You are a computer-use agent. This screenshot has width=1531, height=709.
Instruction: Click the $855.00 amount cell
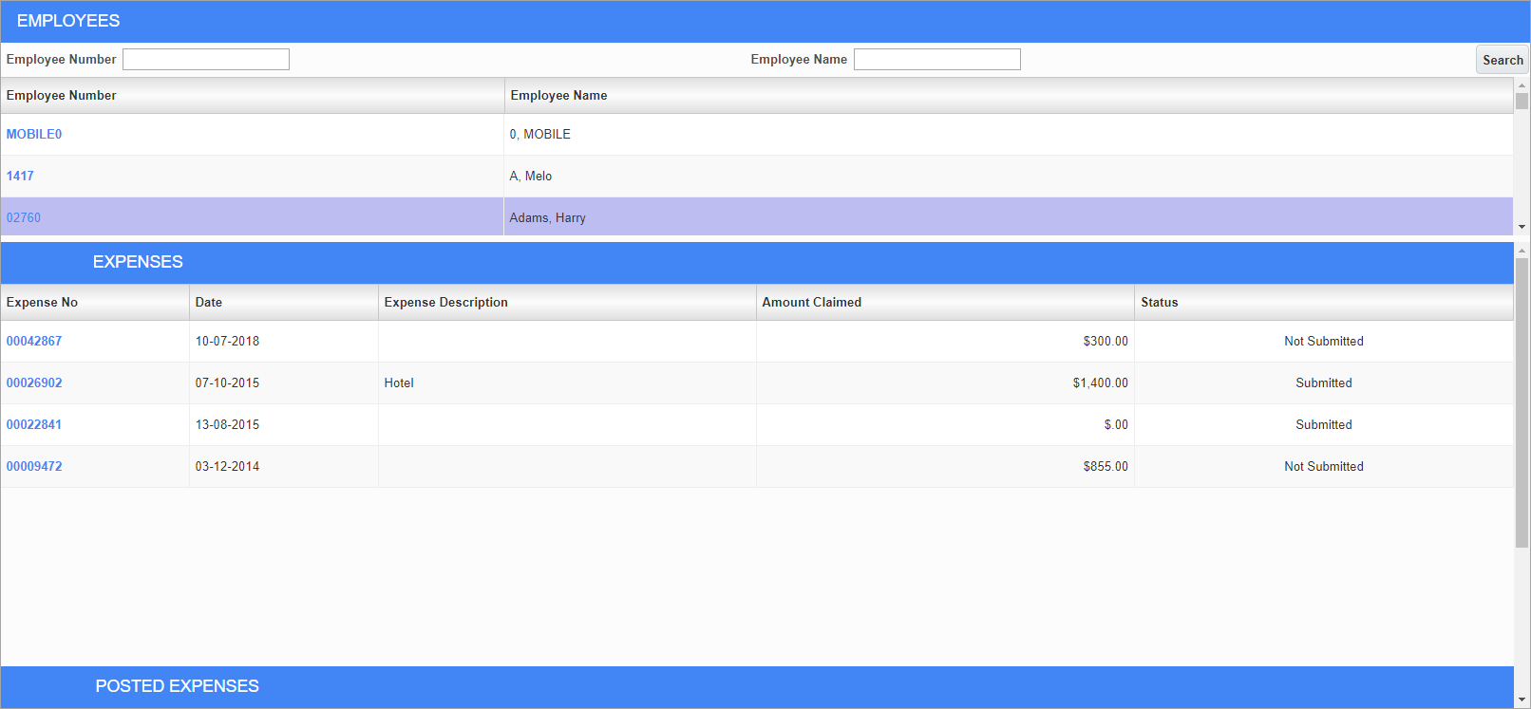point(946,467)
